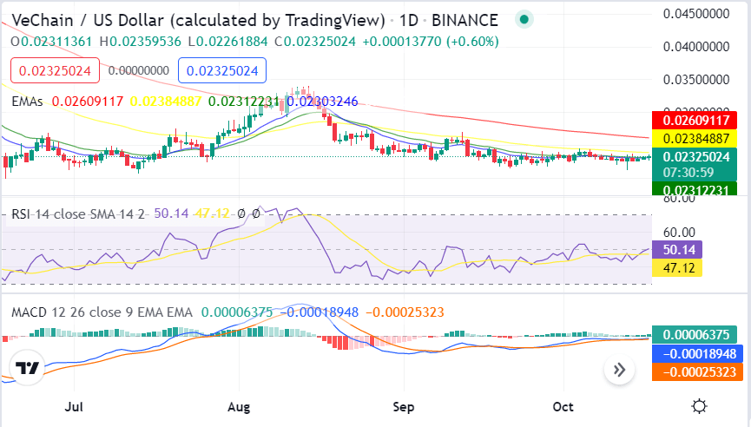This screenshot has width=751, height=427.
Task: Click the 1D interval label
Action: [x=409, y=21]
